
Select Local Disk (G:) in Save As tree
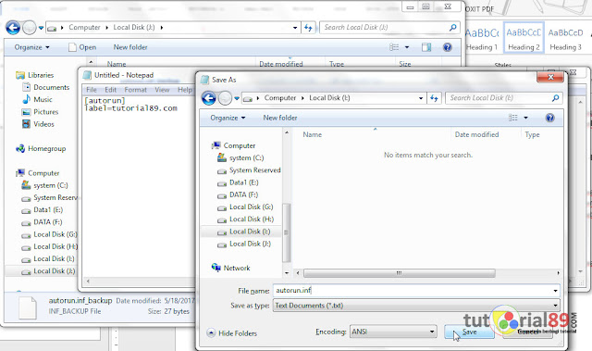tap(245, 207)
